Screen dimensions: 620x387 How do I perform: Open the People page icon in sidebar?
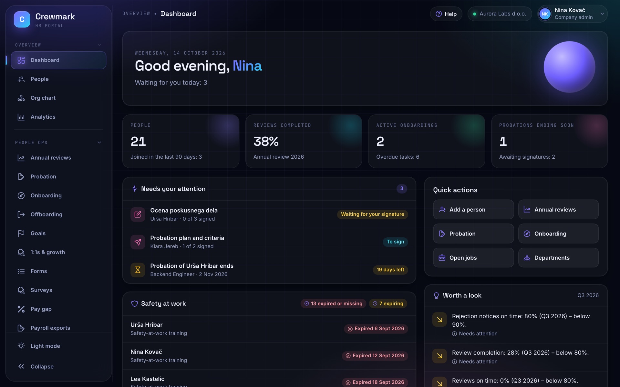tap(21, 79)
